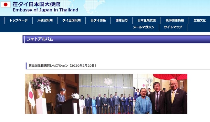Click the 在タイ日本国大使館 title text
This screenshot has height=122, width=210.
pyautogui.click(x=37, y=4)
